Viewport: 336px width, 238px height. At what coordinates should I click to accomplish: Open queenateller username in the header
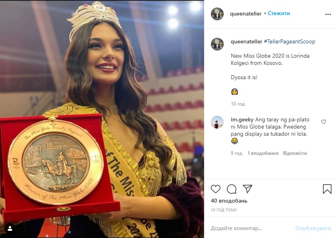[x=246, y=14]
